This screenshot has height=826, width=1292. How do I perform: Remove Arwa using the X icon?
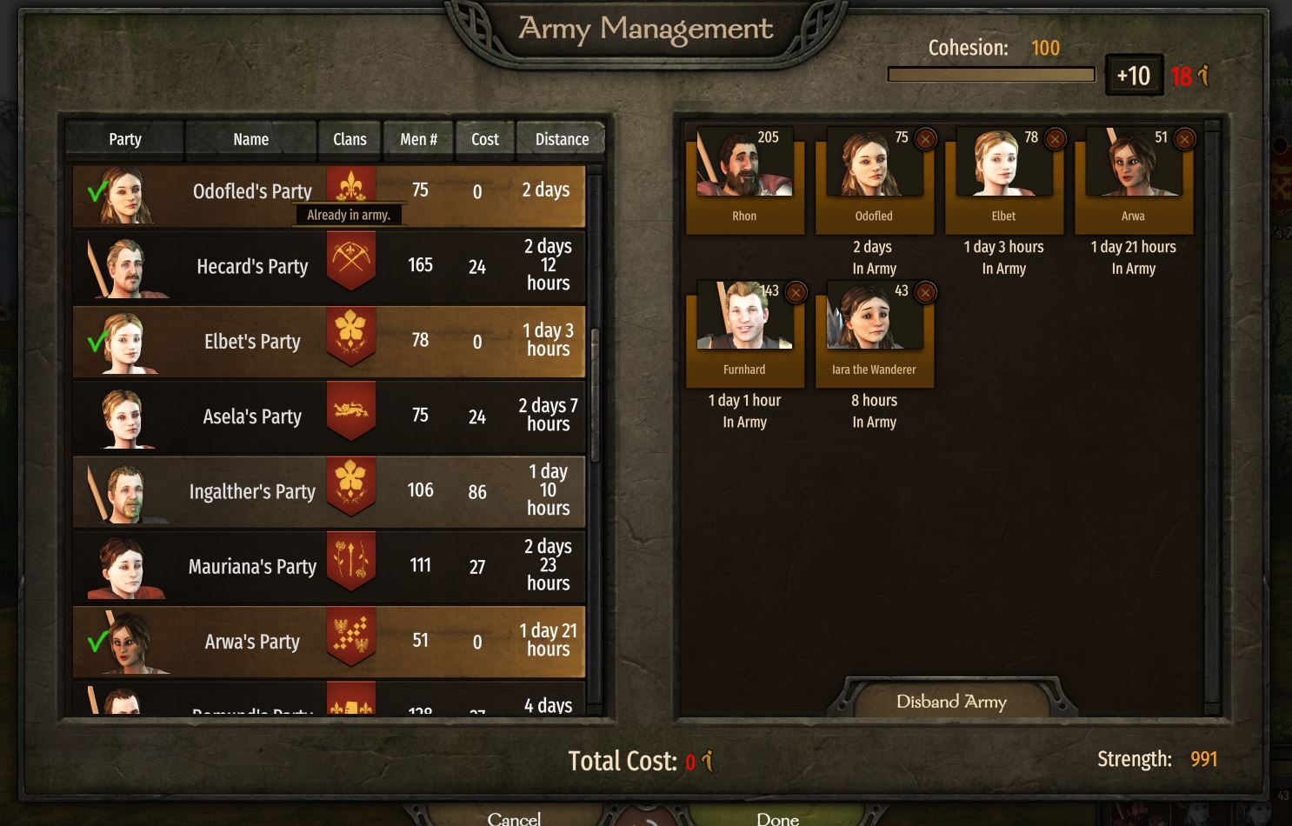(1184, 138)
